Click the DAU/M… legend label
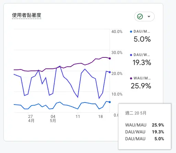The height and width of the screenshot is (153, 176). coord(142,31)
